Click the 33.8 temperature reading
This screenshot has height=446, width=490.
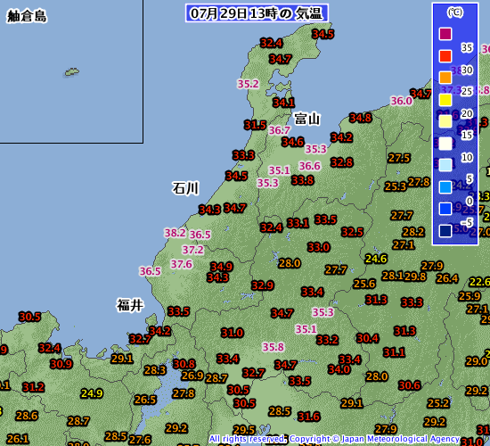tap(303, 180)
